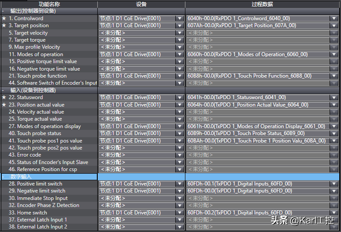Click the 过程数据 column header

coord(263,4)
